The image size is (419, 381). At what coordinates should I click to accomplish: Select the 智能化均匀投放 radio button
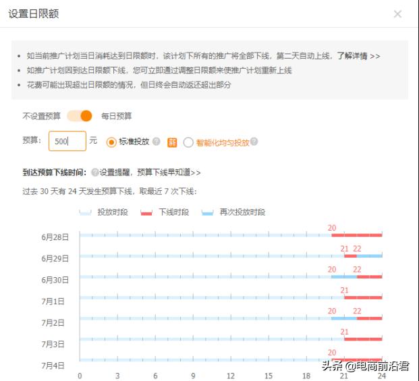pos(188,142)
